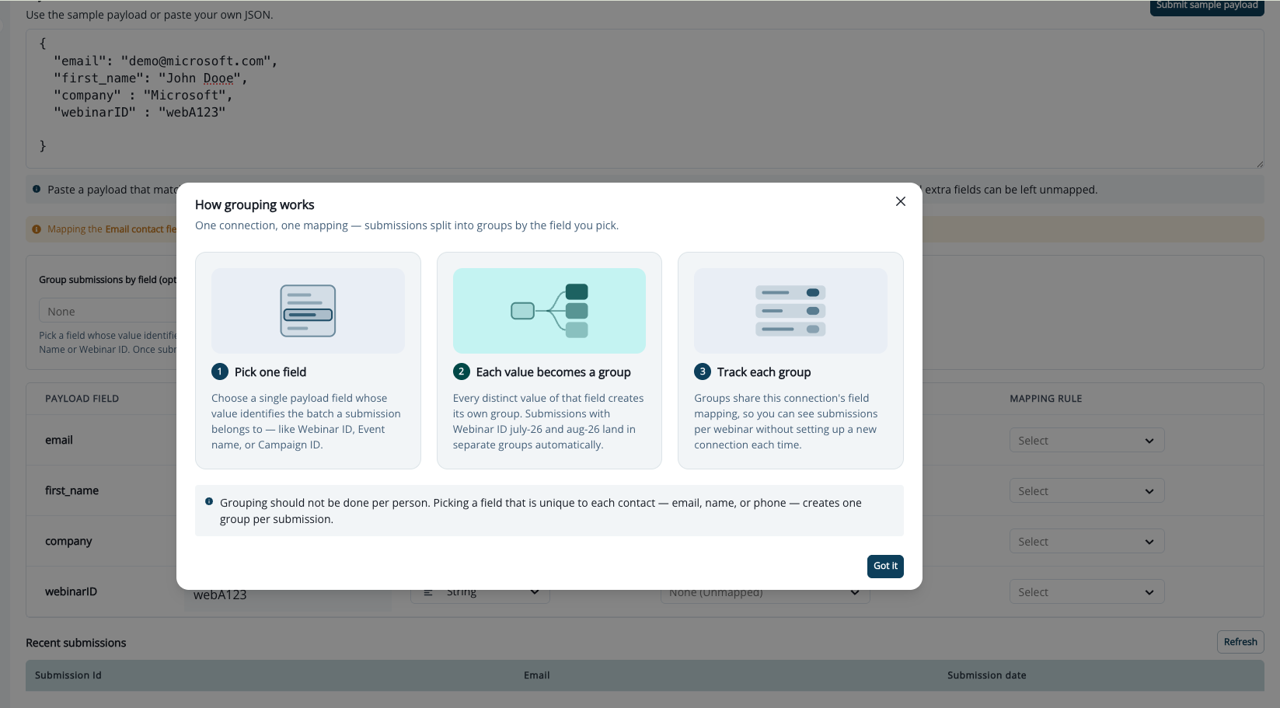
Task: Click the company payload field row label
Action: 68,541
